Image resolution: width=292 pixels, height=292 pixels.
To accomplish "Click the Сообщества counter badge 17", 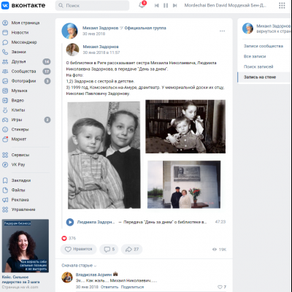I will tap(47, 72).
